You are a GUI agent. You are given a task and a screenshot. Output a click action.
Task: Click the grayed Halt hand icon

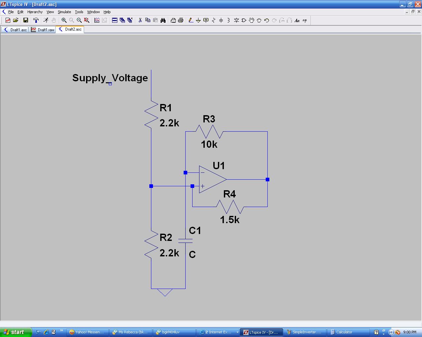click(53, 20)
